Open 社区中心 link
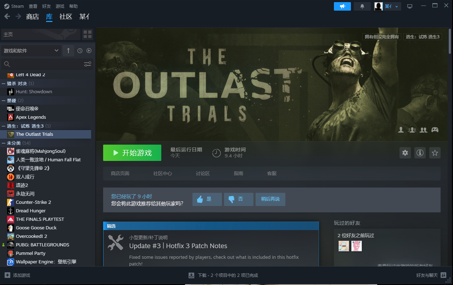Image resolution: width=453 pixels, height=285 pixels. pos(163,173)
